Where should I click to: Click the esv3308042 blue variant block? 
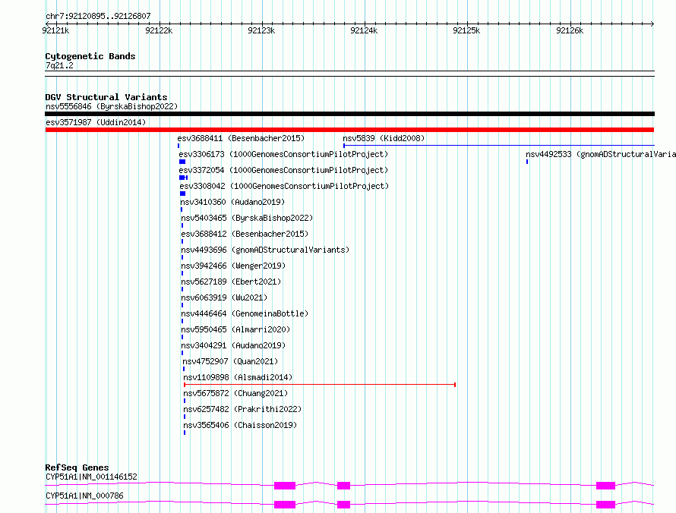pos(182,194)
